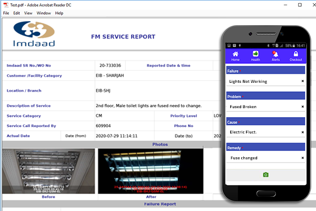Click the Service Call Reported By label
Screen dimensions: 316x211
coord(31,126)
